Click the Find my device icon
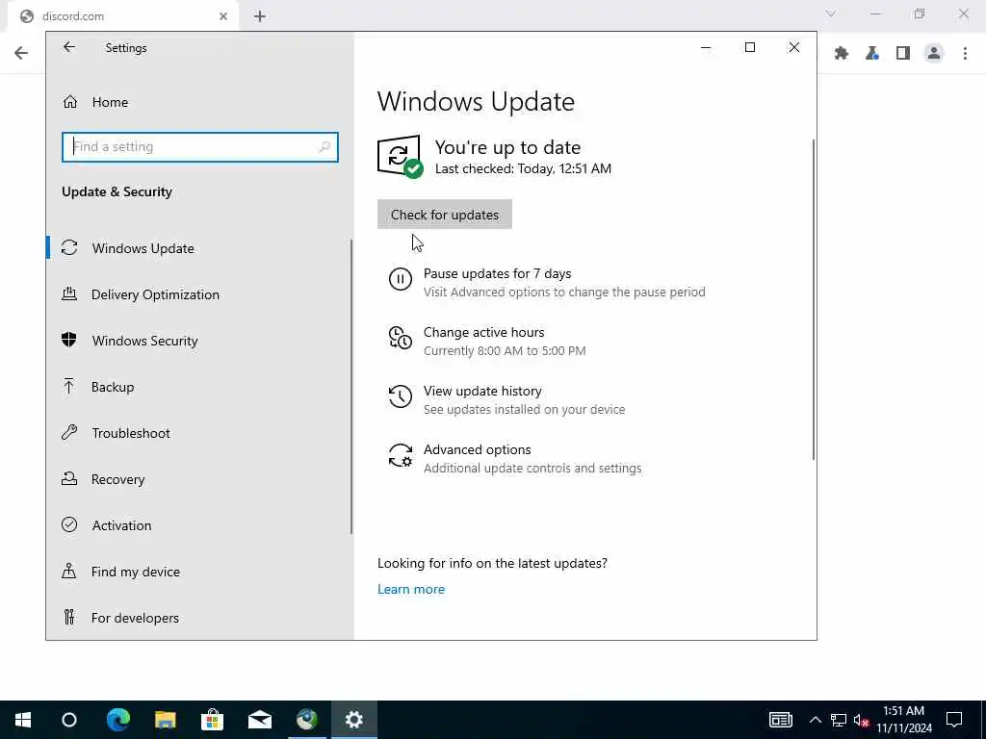The width and height of the screenshot is (986, 739). pyautogui.click(x=69, y=572)
